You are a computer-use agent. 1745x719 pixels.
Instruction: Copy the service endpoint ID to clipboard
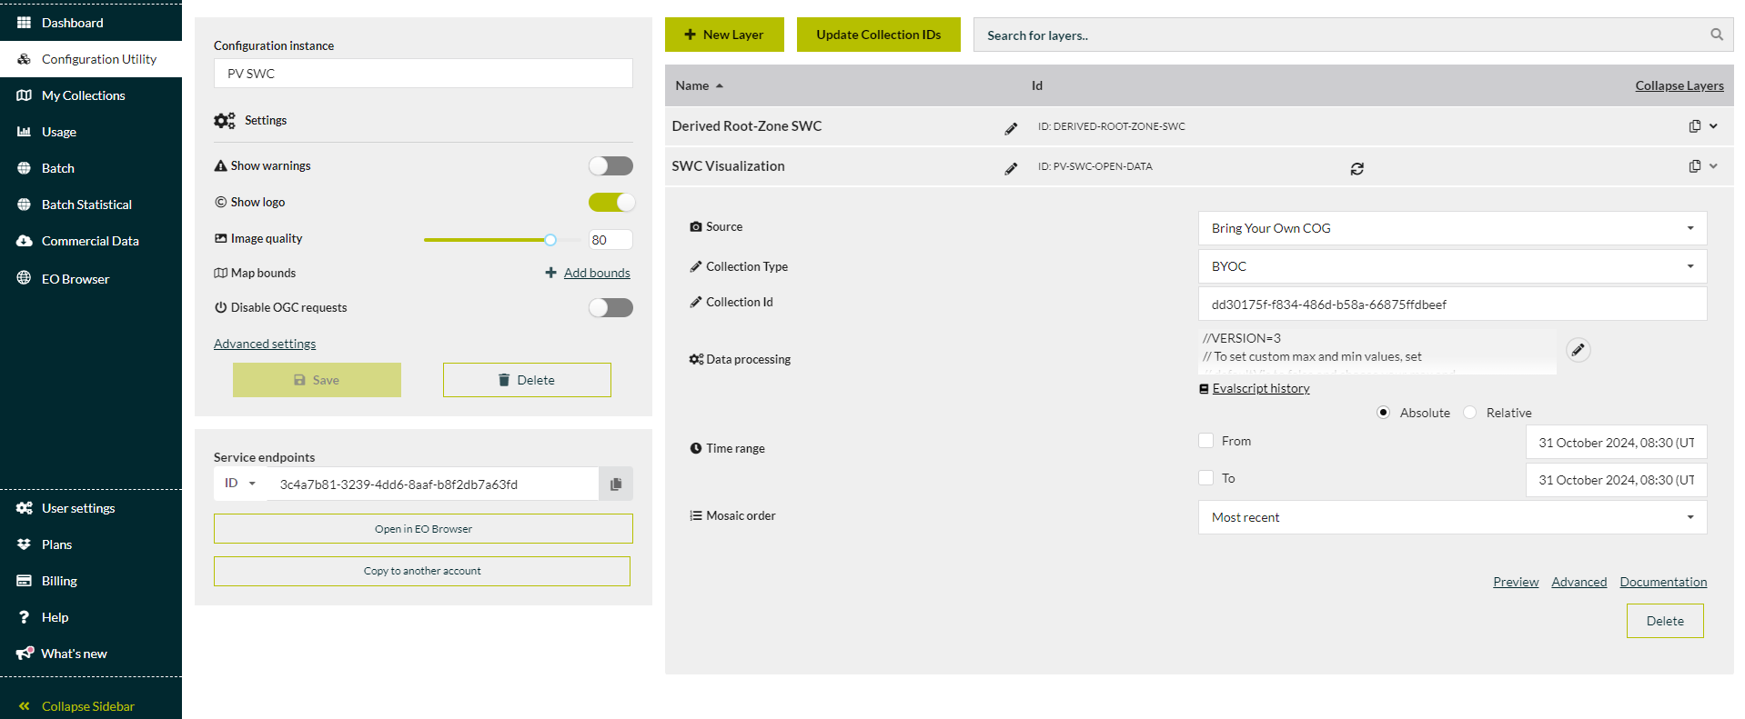click(616, 484)
